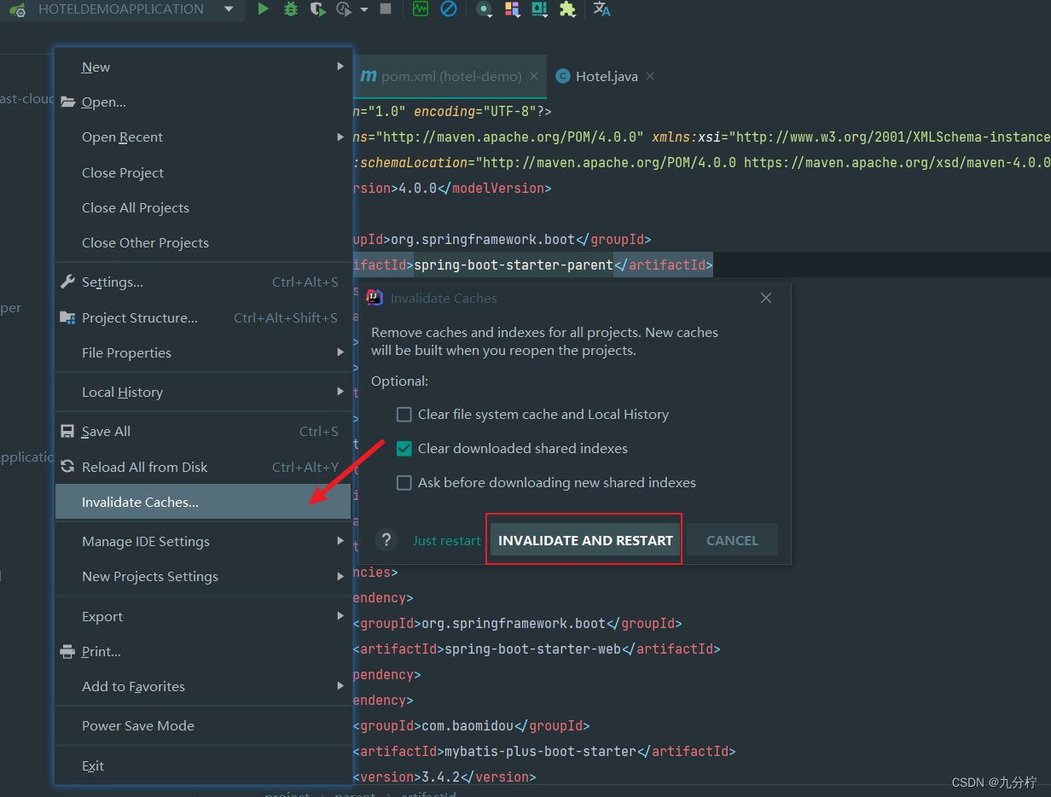Image resolution: width=1051 pixels, height=797 pixels.
Task: Switch to the Hotel.java tab
Action: click(x=606, y=75)
